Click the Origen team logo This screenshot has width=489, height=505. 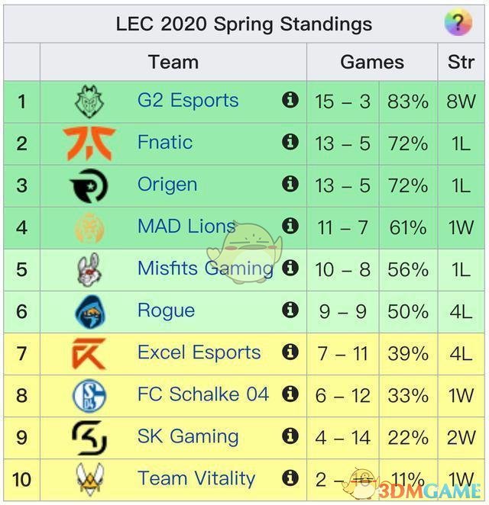(x=89, y=185)
